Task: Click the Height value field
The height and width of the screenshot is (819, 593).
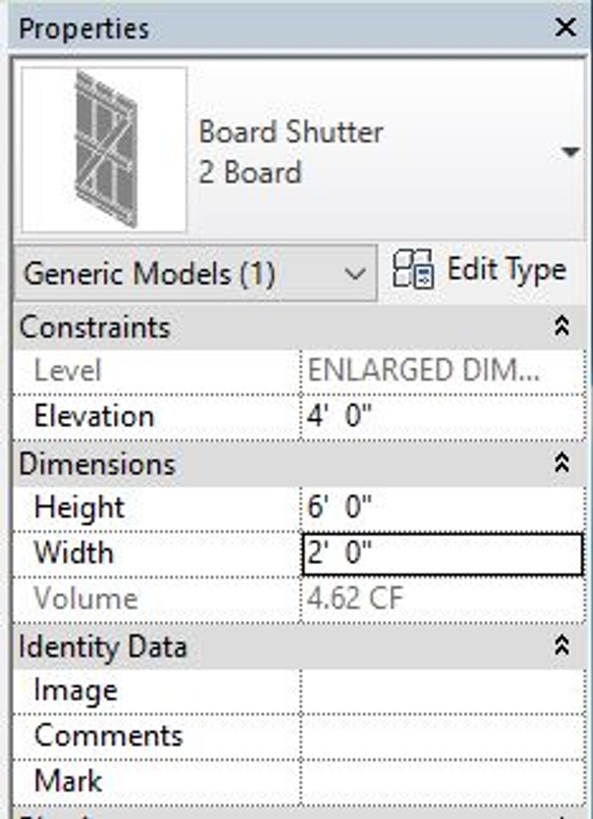Action: pyautogui.click(x=442, y=507)
